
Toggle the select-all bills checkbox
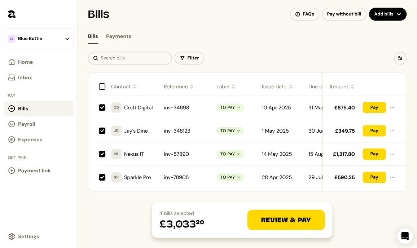102,87
